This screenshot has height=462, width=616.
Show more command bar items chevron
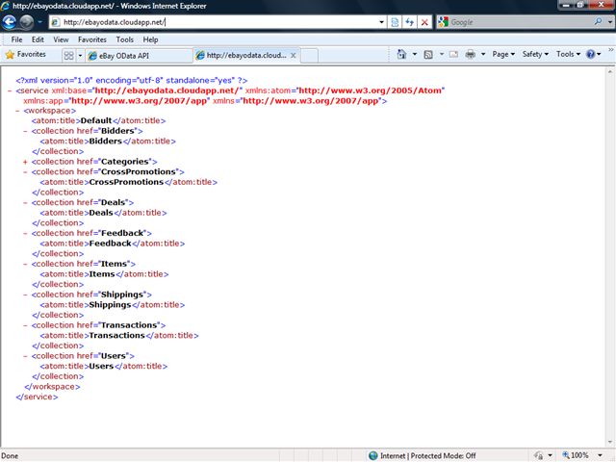[611, 50]
